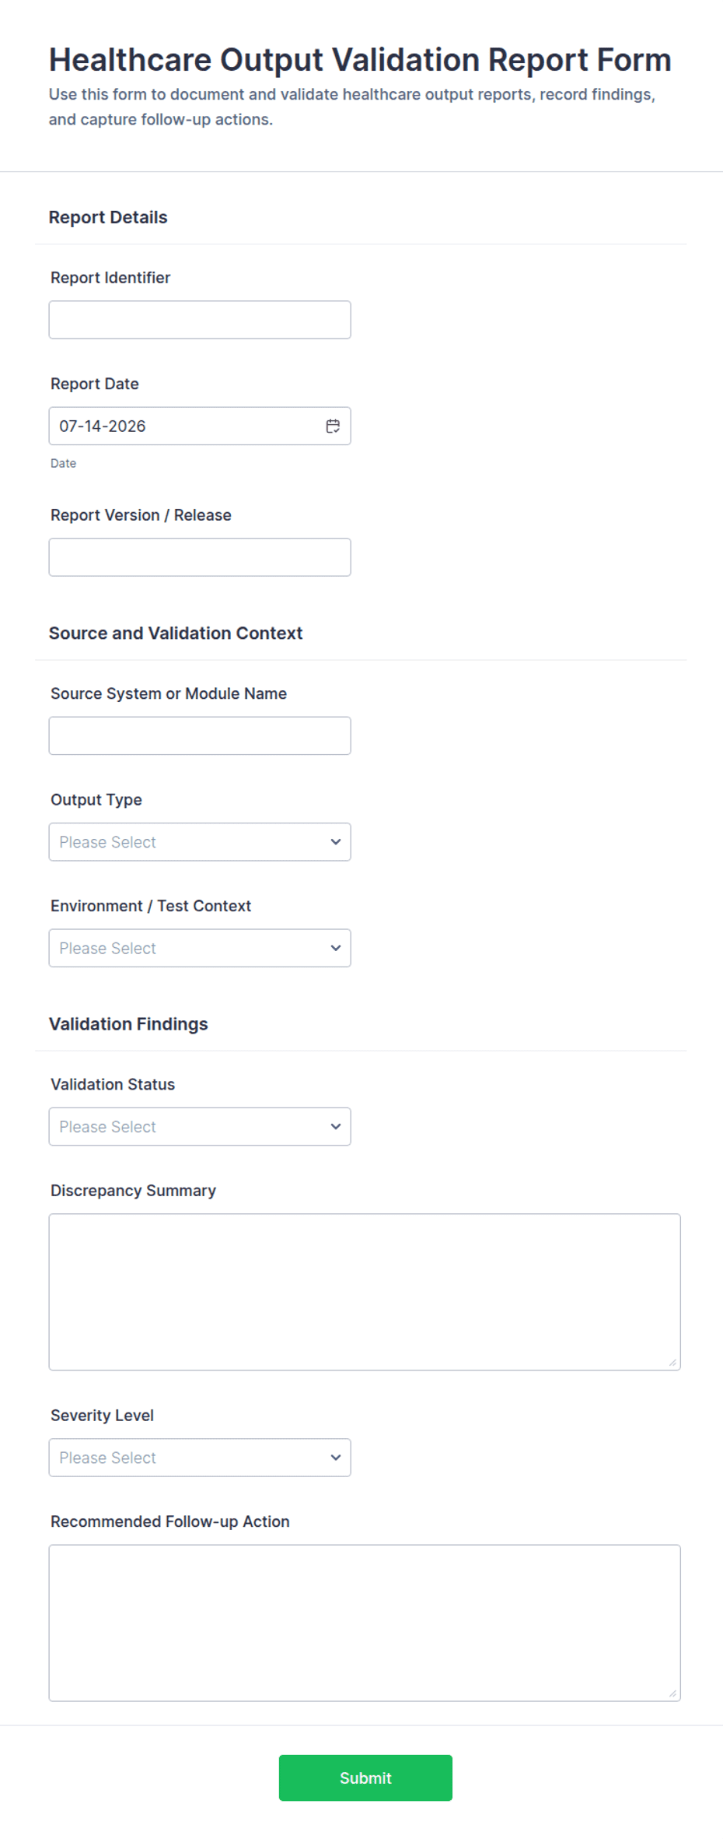Click the Validation Status chevron arrow
723x1839 pixels.
click(336, 1126)
